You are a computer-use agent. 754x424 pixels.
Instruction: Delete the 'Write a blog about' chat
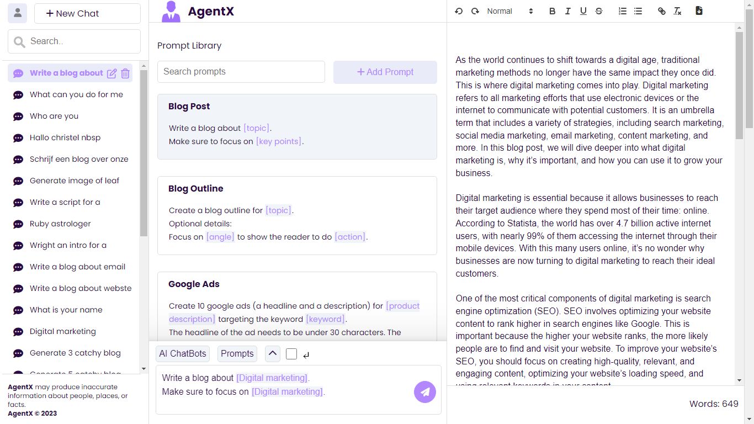click(125, 72)
